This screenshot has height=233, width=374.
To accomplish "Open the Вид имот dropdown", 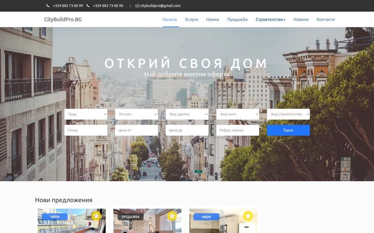I will [237, 114].
